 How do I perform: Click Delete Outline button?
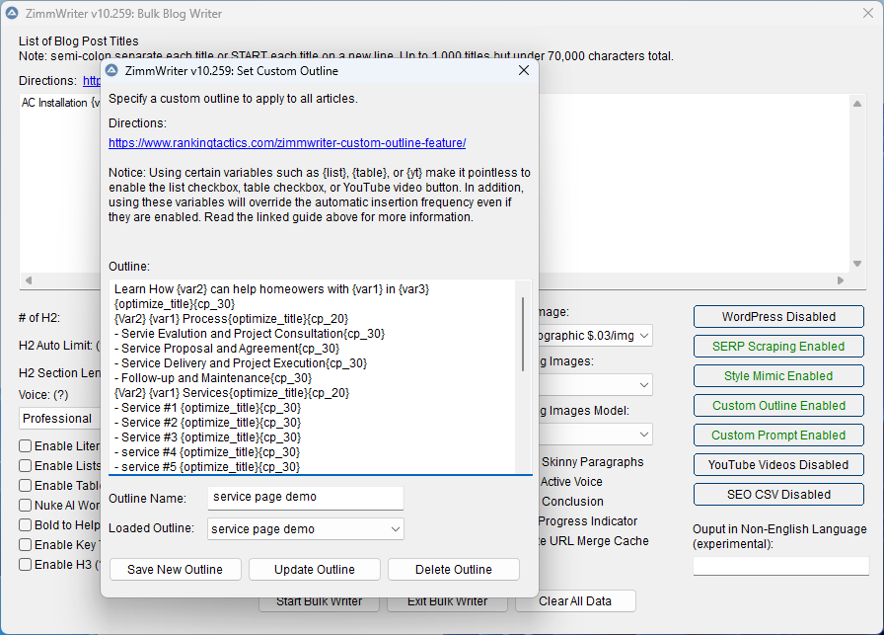[x=454, y=570]
